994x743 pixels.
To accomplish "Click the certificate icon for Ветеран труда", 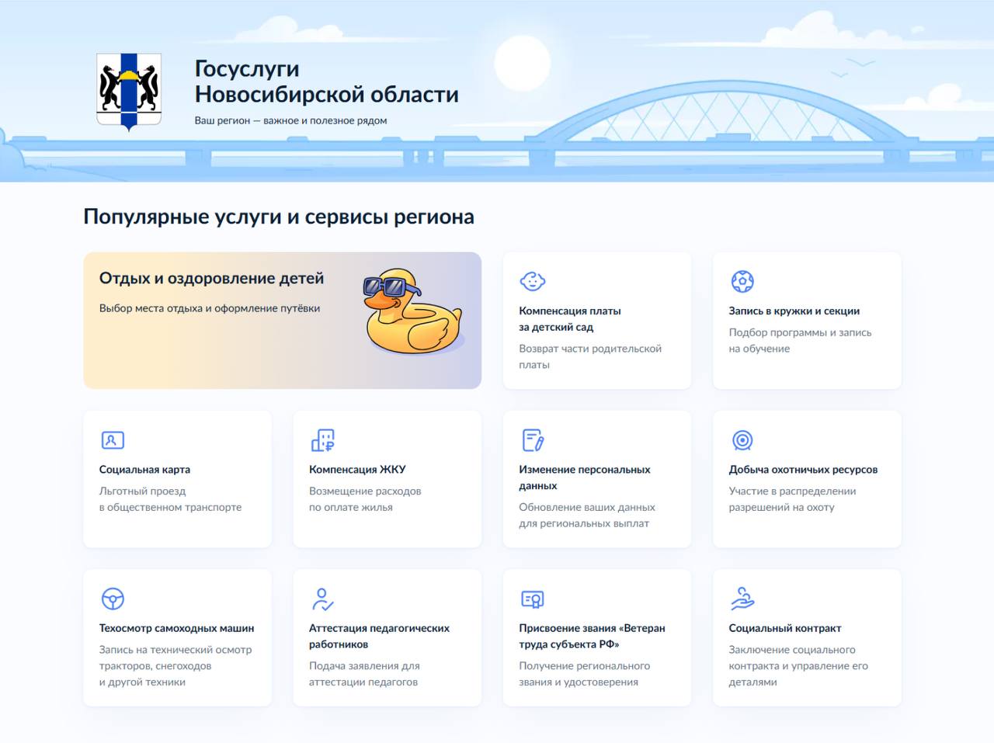I will tap(533, 599).
